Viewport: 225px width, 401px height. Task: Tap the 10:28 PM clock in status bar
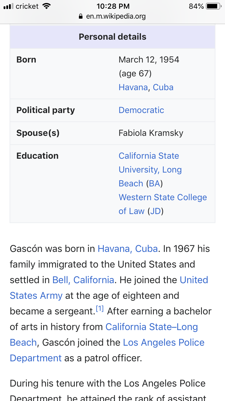(x=113, y=6)
